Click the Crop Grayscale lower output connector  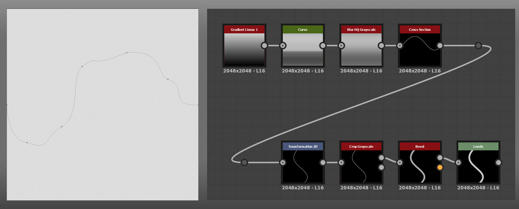click(381, 167)
